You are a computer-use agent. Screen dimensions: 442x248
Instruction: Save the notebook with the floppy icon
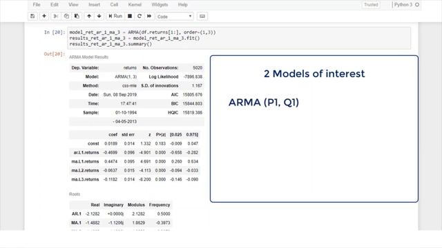coord(32,17)
